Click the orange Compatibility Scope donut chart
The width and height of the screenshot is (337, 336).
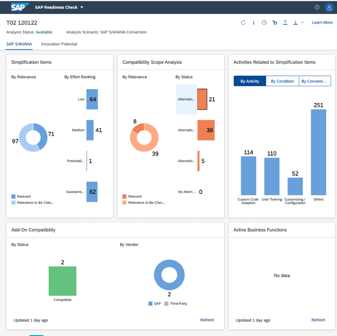click(144, 138)
